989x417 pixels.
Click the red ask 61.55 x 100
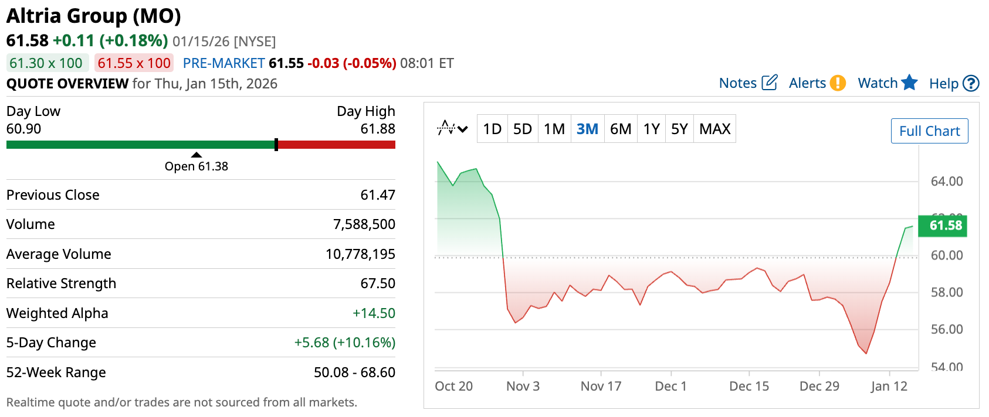pyautogui.click(x=134, y=63)
